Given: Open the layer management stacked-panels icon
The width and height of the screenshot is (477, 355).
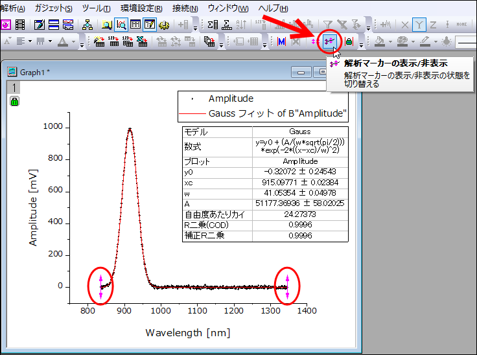Looking at the screenshot, I should pyautogui.click(x=54, y=25).
